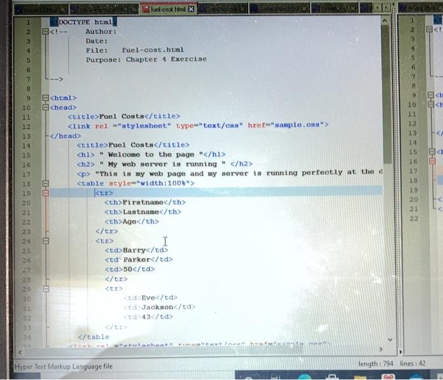The width and height of the screenshot is (443, 380).
Task: Click the h1 'Welcome to the page' line
Action: 151,155
